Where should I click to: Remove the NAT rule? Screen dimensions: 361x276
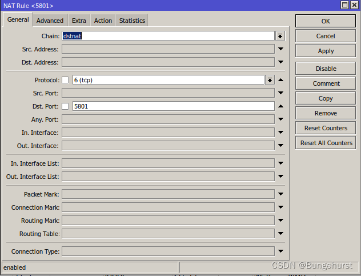[x=326, y=113]
